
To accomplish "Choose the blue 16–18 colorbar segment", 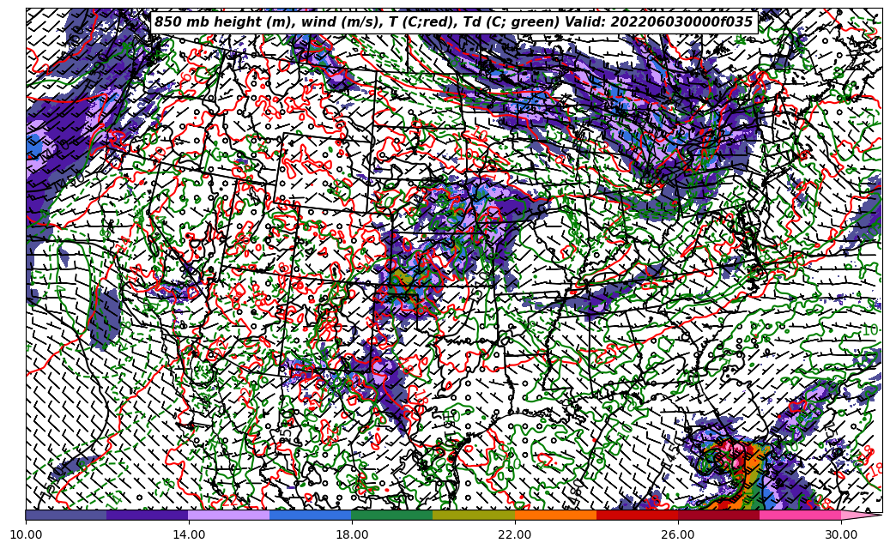I will tap(311, 516).
